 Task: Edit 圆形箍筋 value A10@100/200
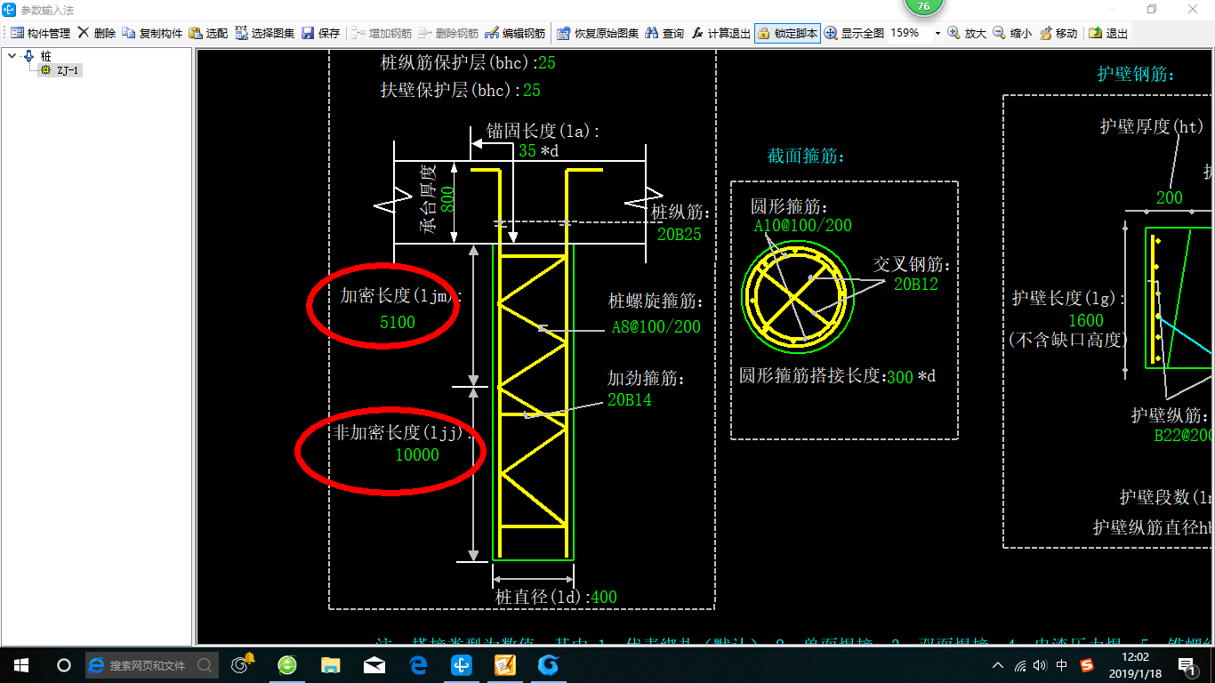point(803,225)
